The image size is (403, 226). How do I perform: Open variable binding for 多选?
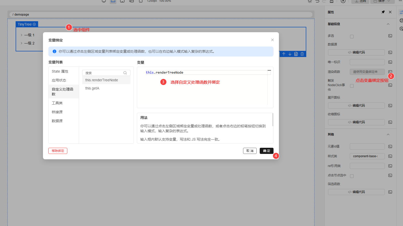coord(390,36)
